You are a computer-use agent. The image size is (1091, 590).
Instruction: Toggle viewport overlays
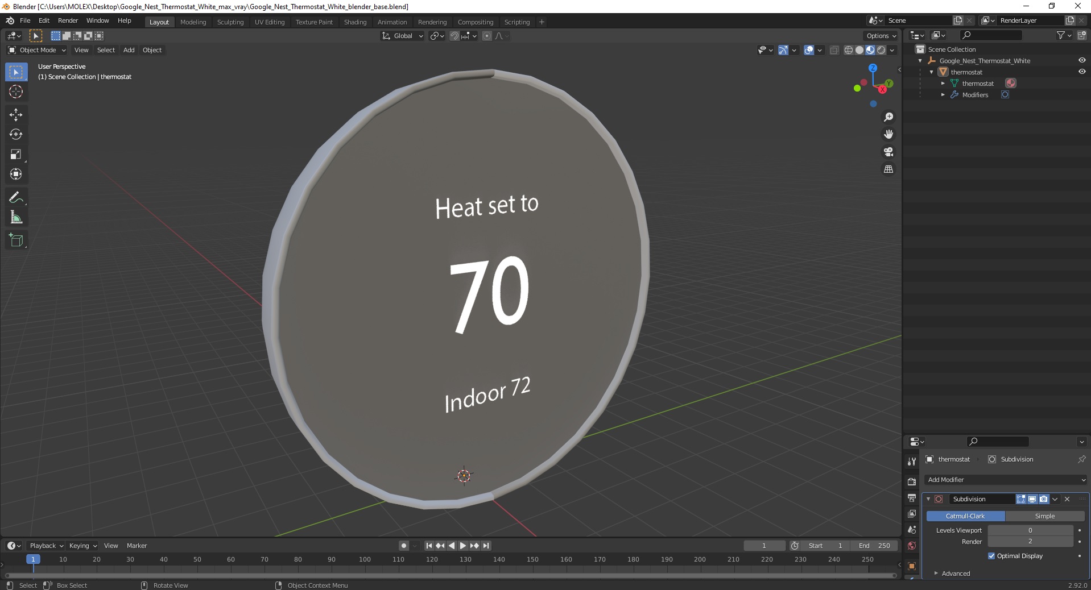pos(809,50)
